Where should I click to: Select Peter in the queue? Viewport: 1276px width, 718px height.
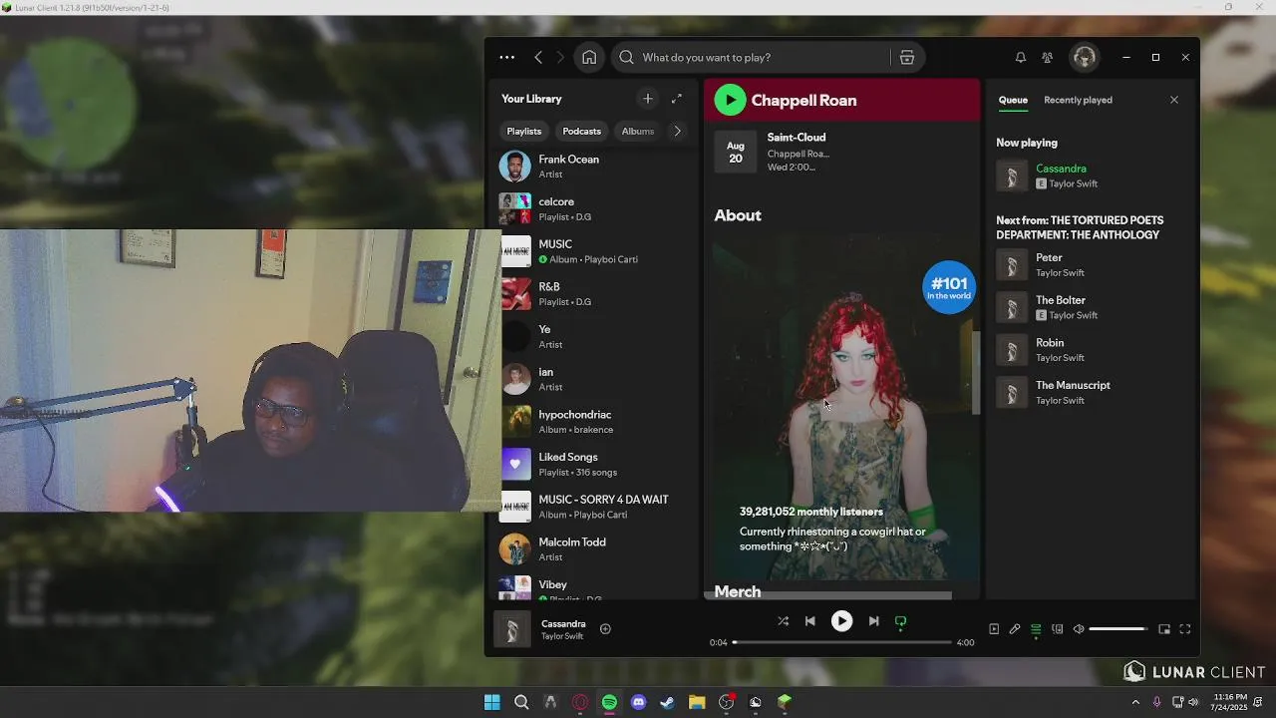point(1091,264)
